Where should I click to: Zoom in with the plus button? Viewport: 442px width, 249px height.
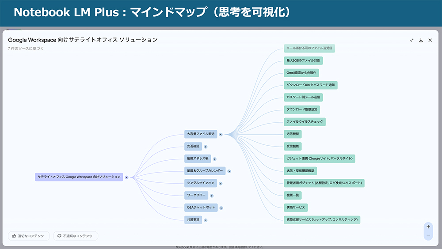428,226
